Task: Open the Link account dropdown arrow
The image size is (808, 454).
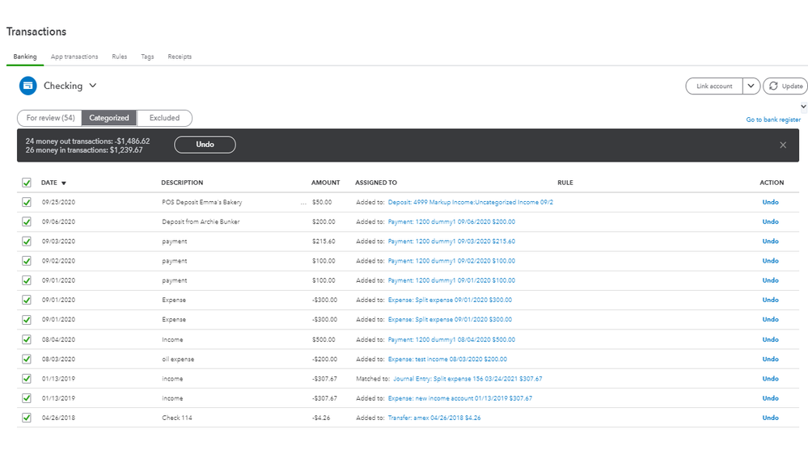Action: click(x=751, y=86)
